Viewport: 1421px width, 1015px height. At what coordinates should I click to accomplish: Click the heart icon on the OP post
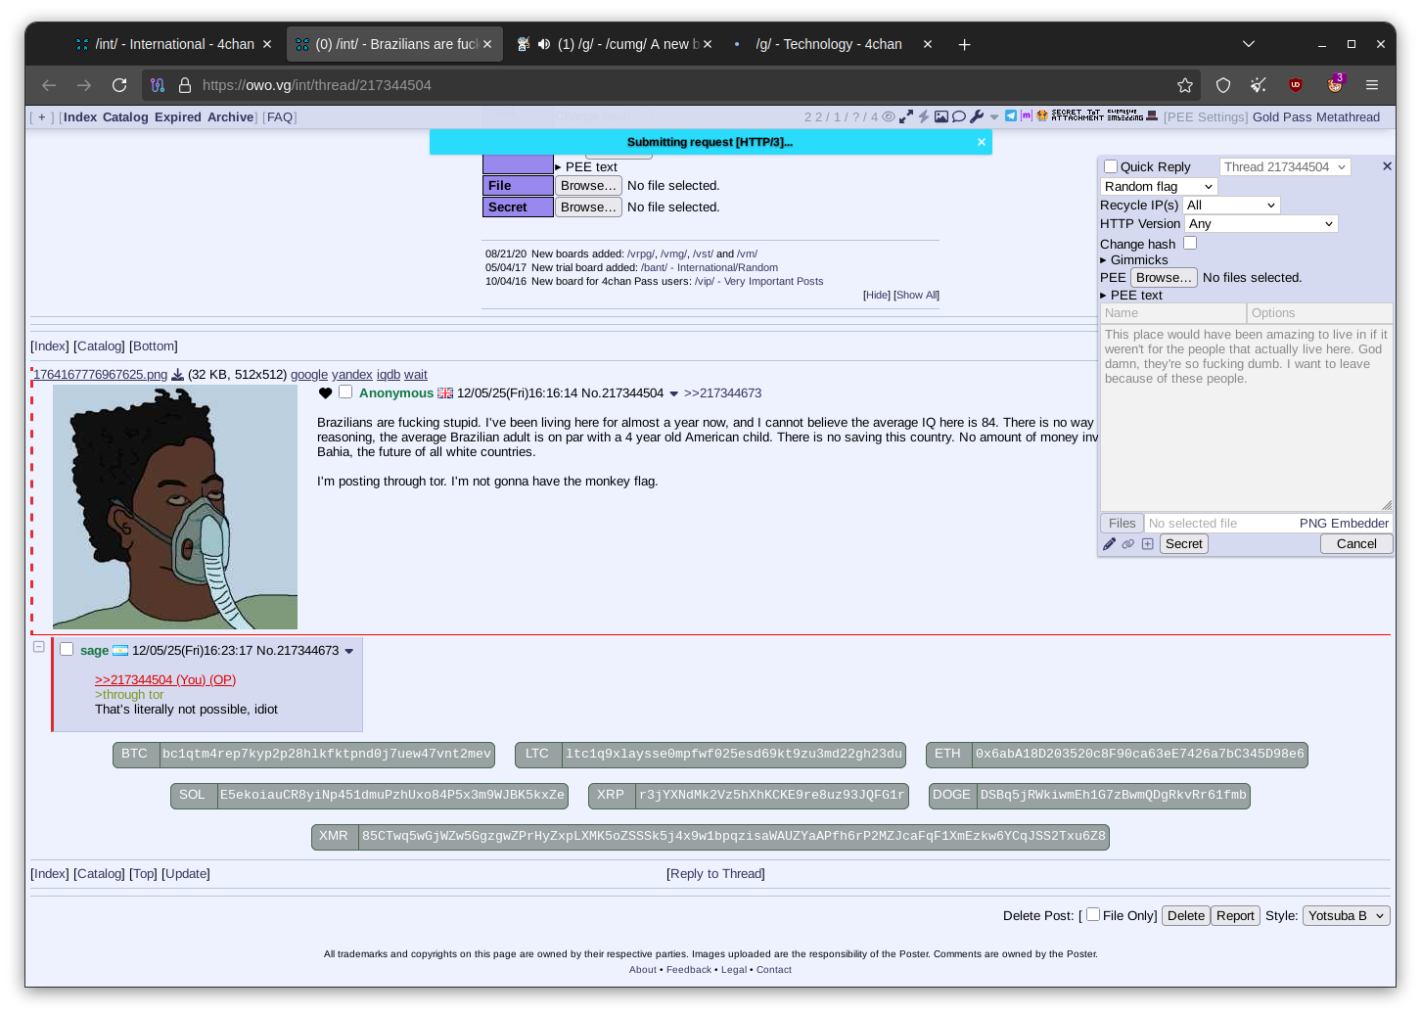pos(326,393)
